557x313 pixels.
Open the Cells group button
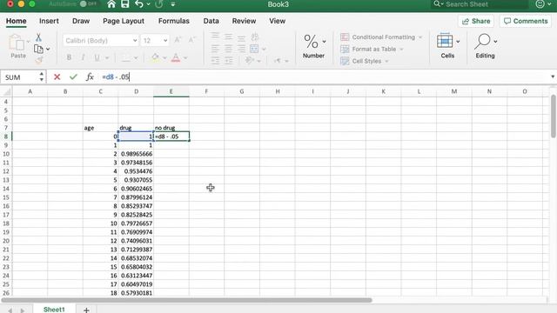447,46
